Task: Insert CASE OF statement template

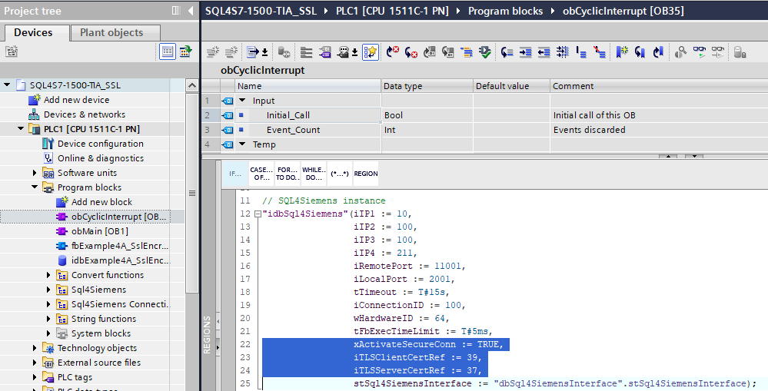Action: tap(261, 174)
